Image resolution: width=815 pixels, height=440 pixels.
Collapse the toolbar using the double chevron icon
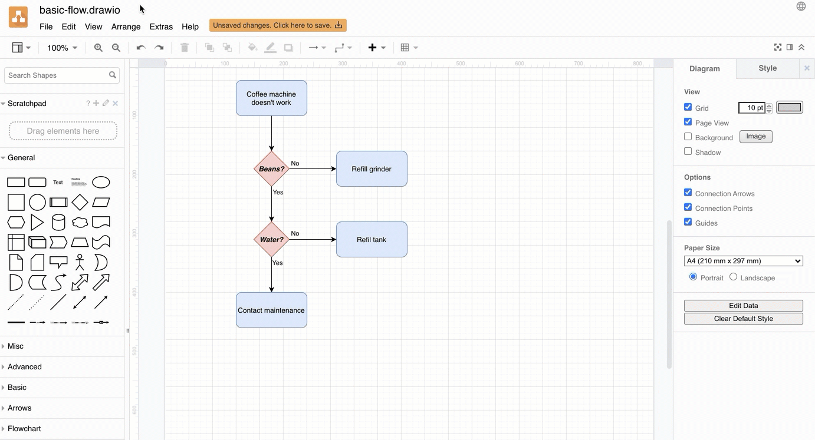point(801,47)
